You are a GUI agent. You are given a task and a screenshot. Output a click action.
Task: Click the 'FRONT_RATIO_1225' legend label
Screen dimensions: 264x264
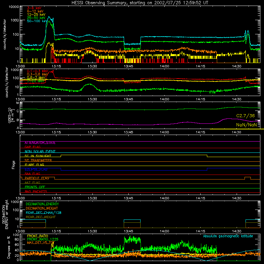43,239
